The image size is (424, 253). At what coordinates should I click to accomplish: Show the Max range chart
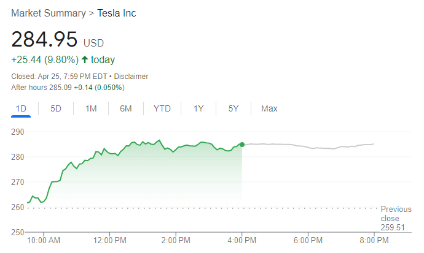(269, 109)
